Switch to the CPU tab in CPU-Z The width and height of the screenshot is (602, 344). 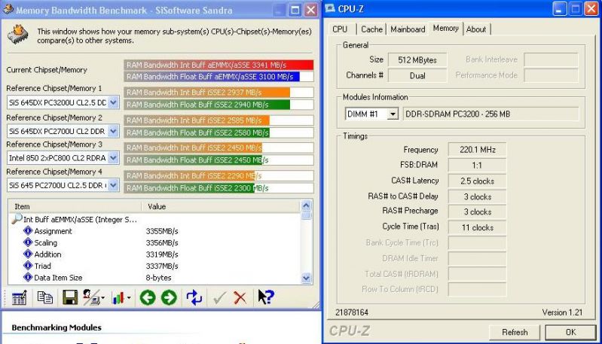(x=340, y=29)
